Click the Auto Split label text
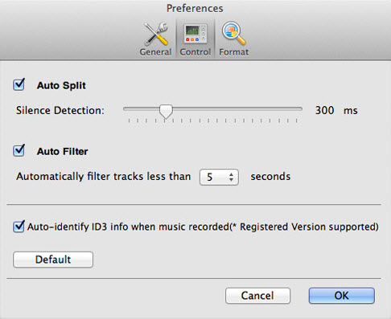Screen dimensions: 391x319 point(61,85)
